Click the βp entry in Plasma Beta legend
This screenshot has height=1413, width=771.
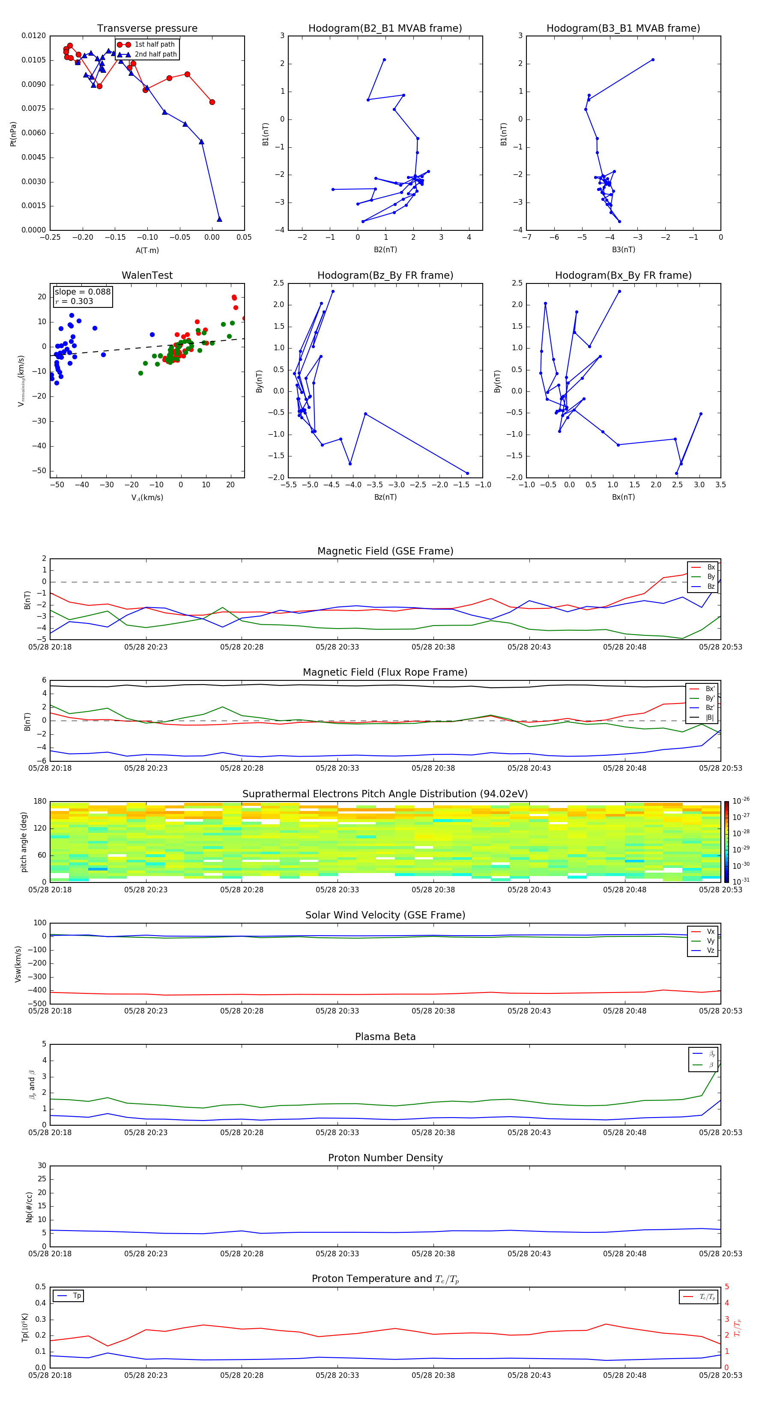tap(704, 1054)
